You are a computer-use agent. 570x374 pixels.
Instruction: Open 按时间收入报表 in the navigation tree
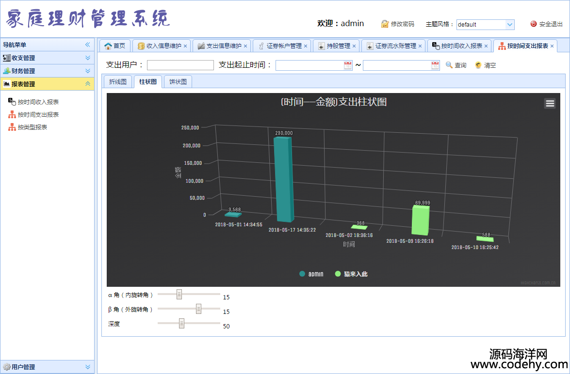(38, 102)
